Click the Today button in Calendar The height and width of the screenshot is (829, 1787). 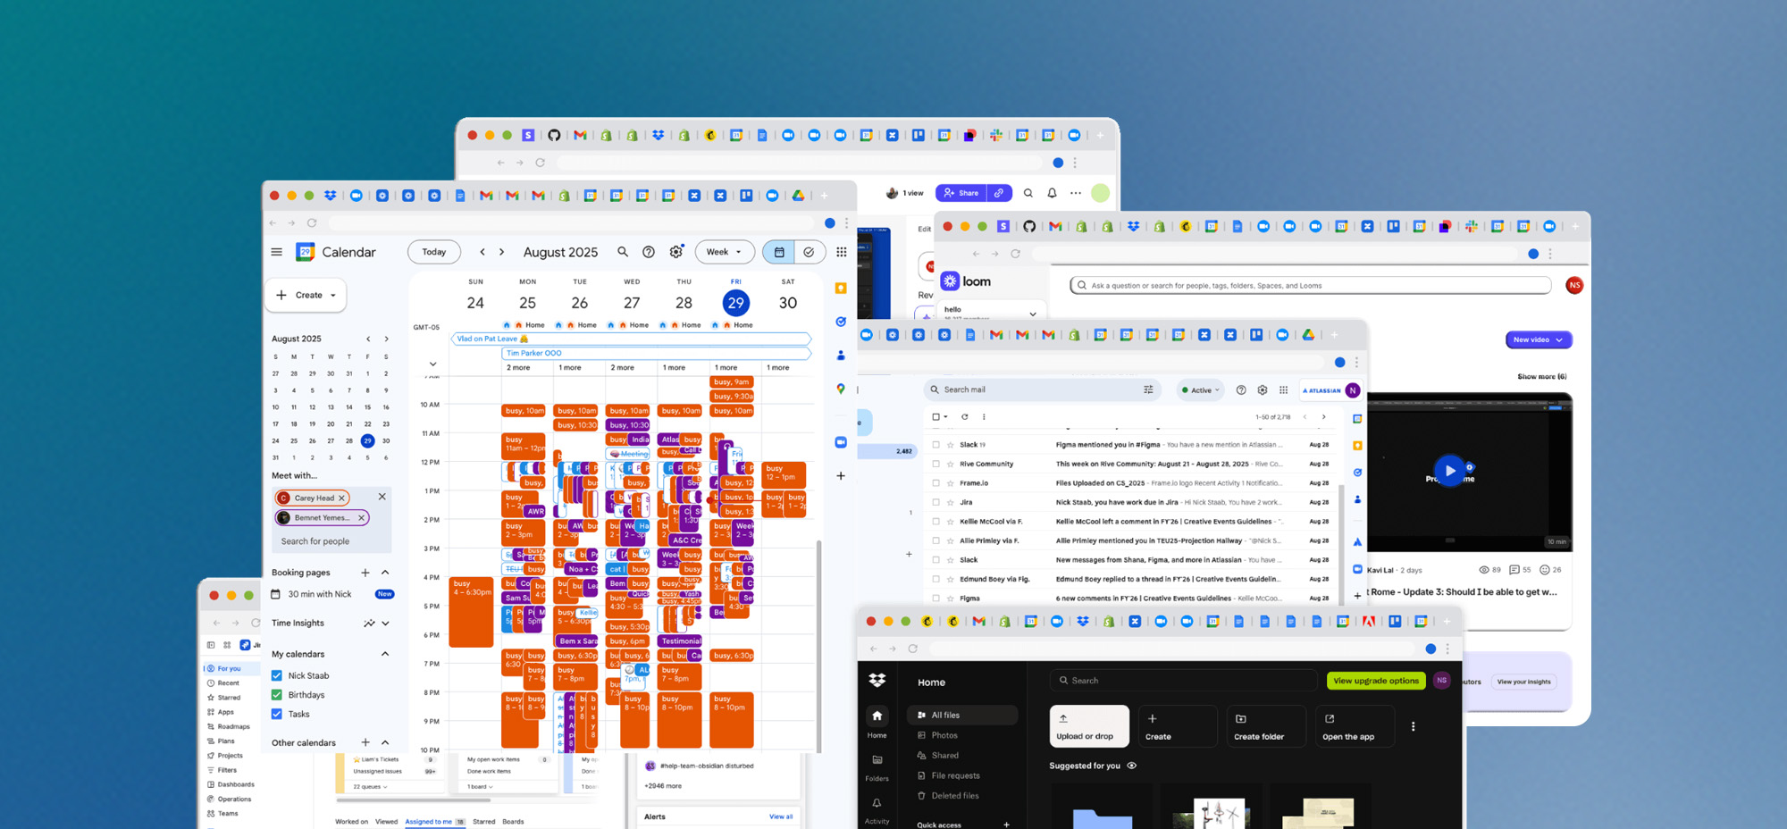(x=434, y=252)
